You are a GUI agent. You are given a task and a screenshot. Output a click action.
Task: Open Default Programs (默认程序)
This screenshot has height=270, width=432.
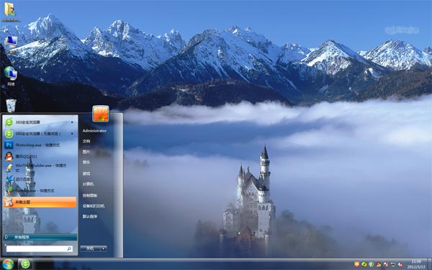89,217
